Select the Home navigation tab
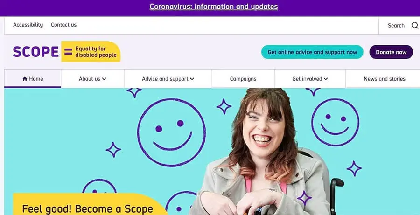Image resolution: width=420 pixels, height=215 pixels. [x=33, y=79]
